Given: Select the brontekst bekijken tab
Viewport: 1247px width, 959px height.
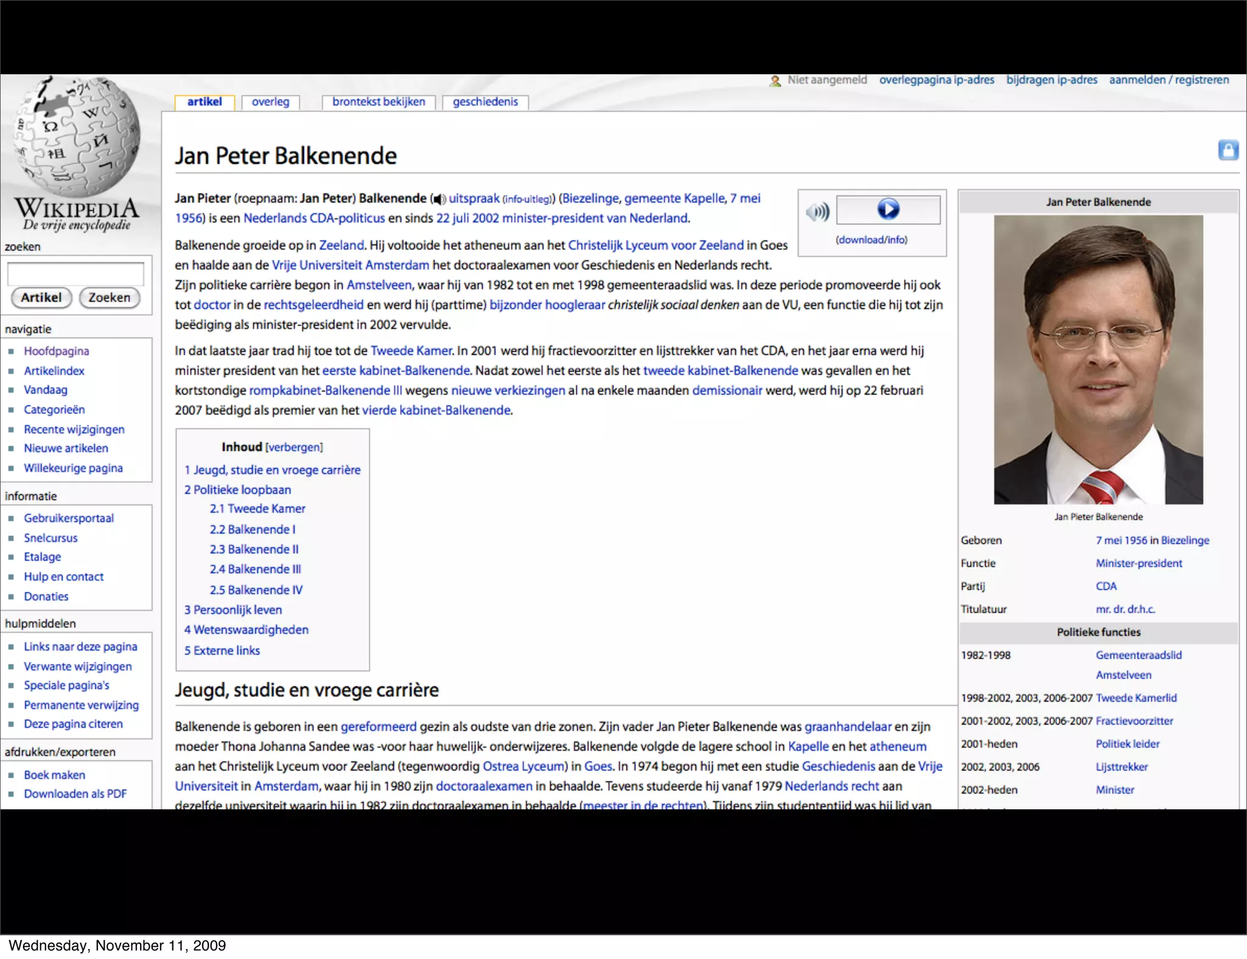Looking at the screenshot, I should point(378,102).
